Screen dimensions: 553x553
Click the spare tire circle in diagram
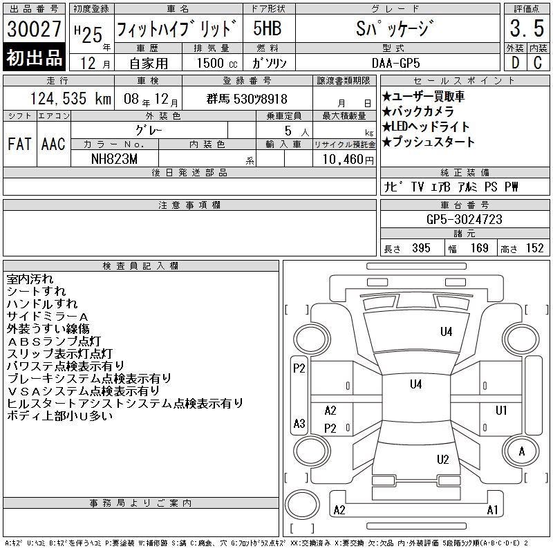point(302,504)
